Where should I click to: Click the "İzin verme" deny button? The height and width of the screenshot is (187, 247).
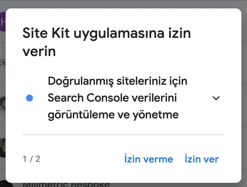148,159
